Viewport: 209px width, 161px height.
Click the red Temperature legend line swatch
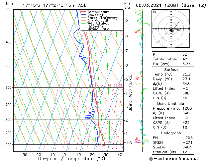[84, 12]
